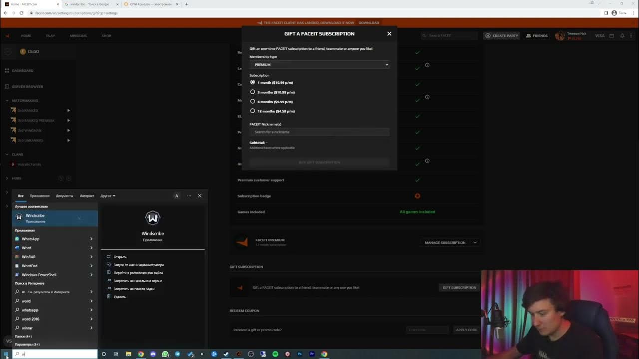Click the Download link in the orange banner
639x359 pixels.
[x=368, y=22]
